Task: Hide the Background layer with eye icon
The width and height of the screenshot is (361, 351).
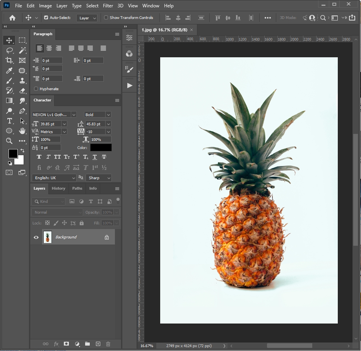Action: pyautogui.click(x=36, y=237)
